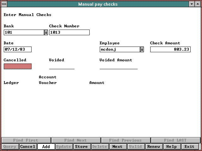Expand the Bank dropdown list
The height and width of the screenshot is (151, 202).
click(46, 32)
